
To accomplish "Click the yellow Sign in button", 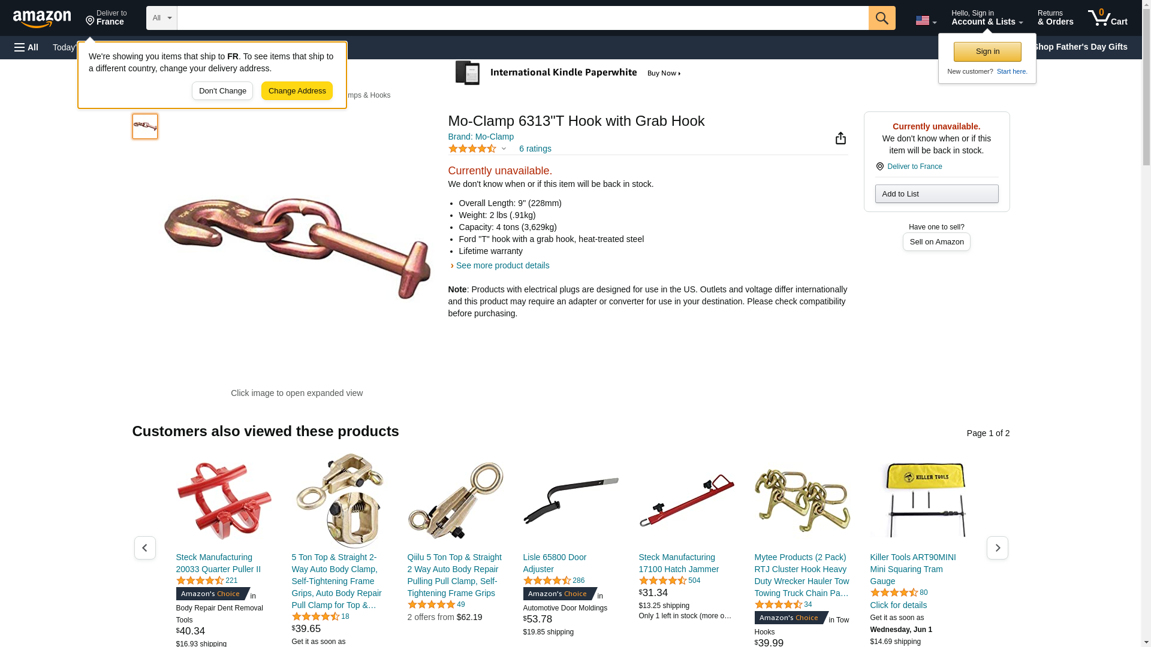I will [x=987, y=52].
